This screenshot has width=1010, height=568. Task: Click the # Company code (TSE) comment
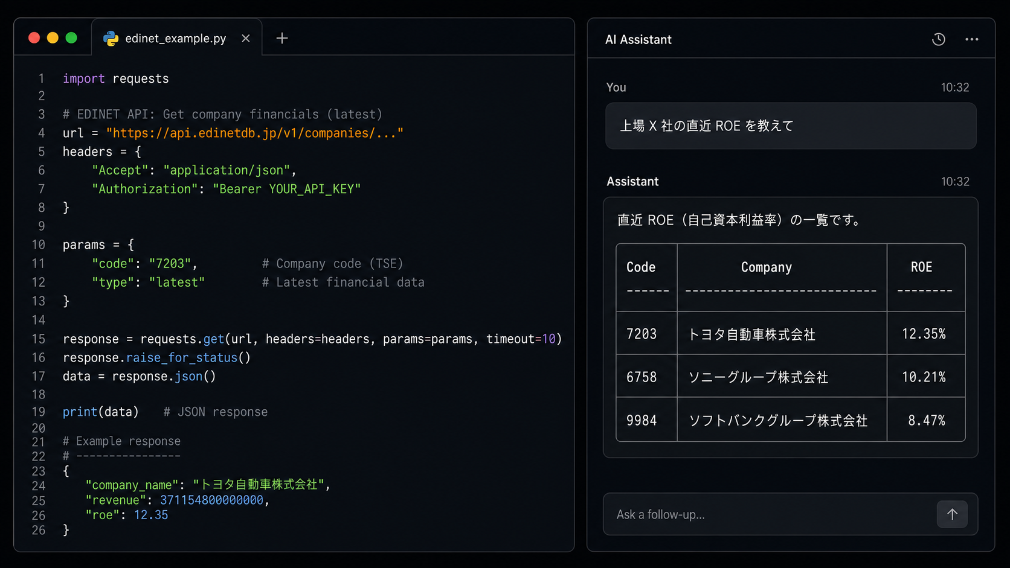point(332,264)
